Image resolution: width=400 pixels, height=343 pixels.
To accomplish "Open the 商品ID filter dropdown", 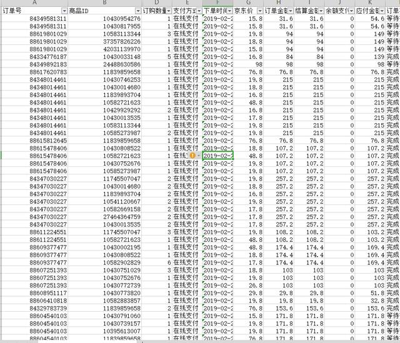I will [138, 11].
